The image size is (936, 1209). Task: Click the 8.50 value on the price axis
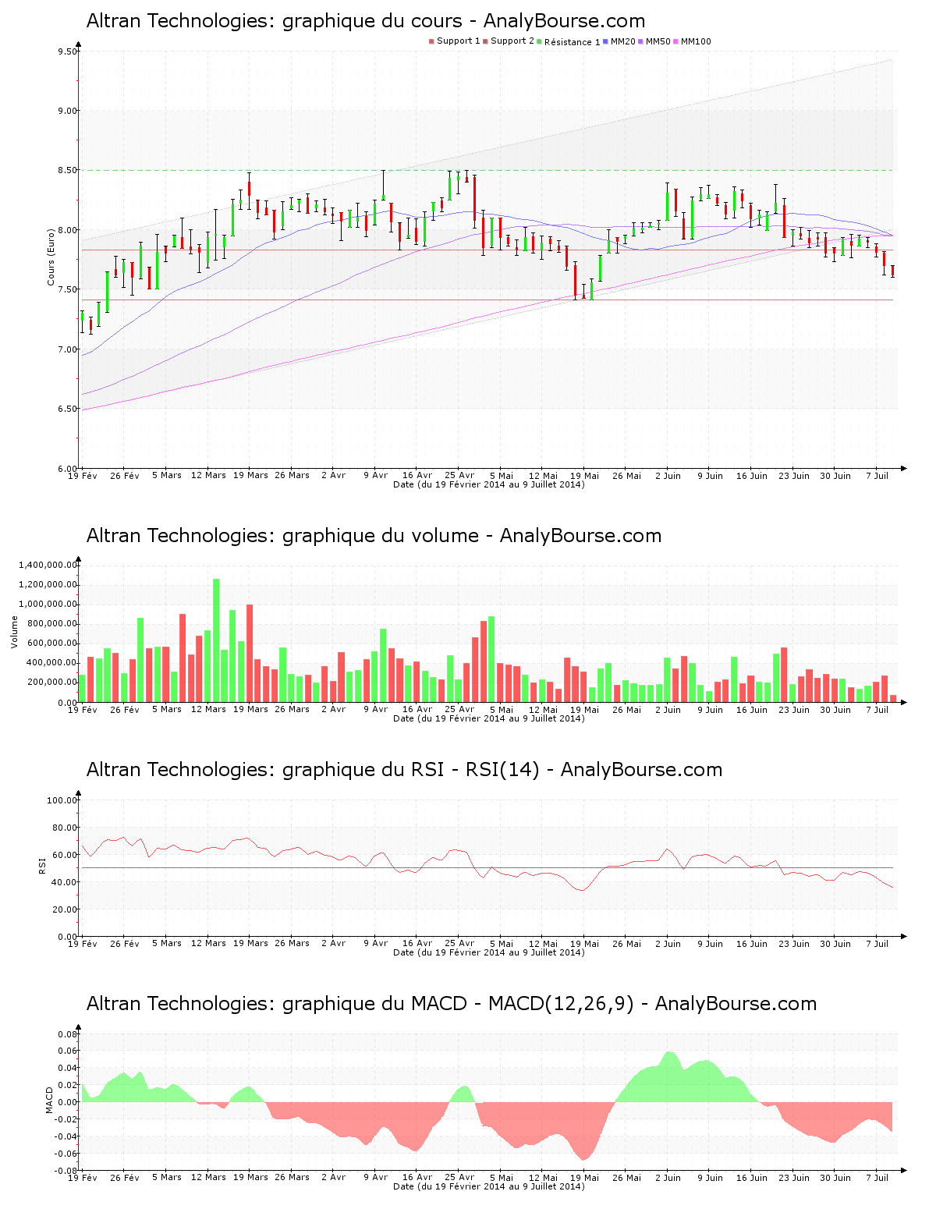[x=68, y=170]
